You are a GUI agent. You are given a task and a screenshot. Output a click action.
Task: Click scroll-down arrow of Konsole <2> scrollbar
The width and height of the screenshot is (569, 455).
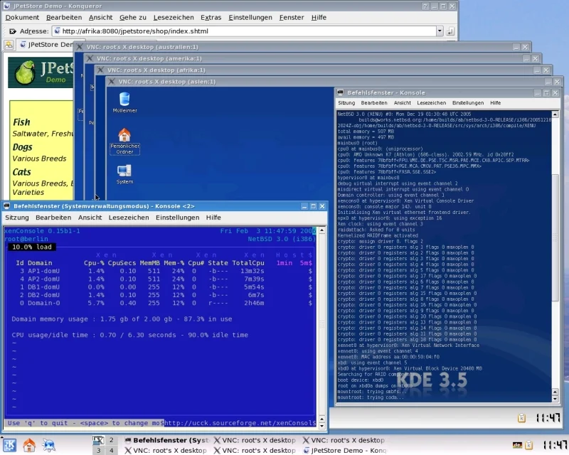321,426
